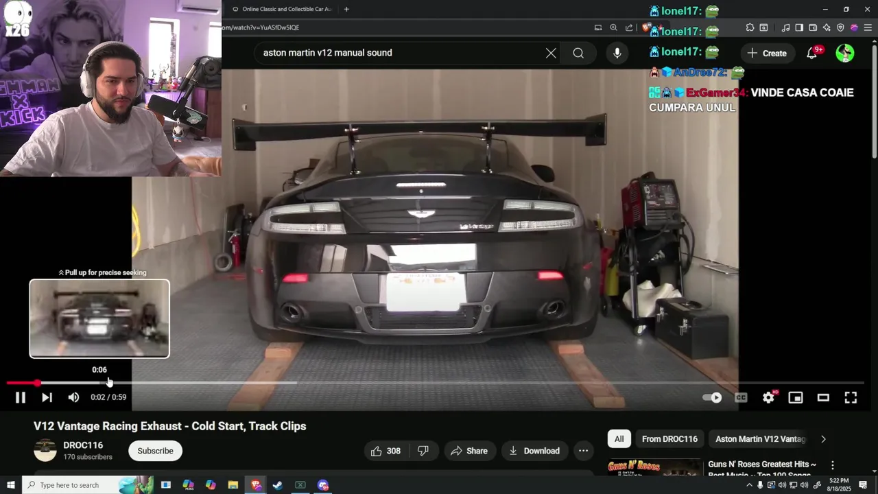Click the Windows taskbar search box
Image resolution: width=878 pixels, height=494 pixels.
tap(89, 485)
